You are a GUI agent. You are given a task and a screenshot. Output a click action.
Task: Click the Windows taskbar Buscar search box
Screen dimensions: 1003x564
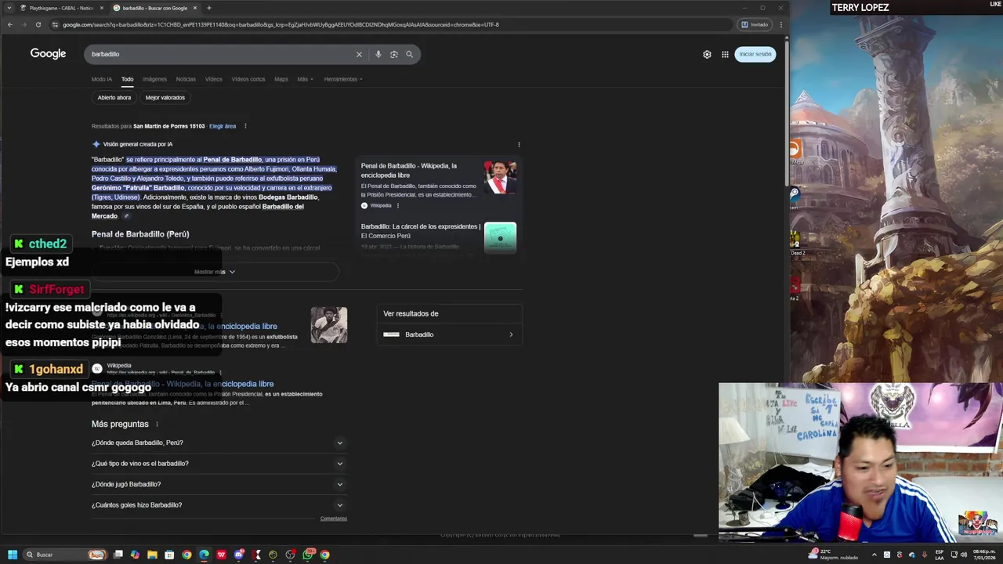pyautogui.click(x=64, y=555)
